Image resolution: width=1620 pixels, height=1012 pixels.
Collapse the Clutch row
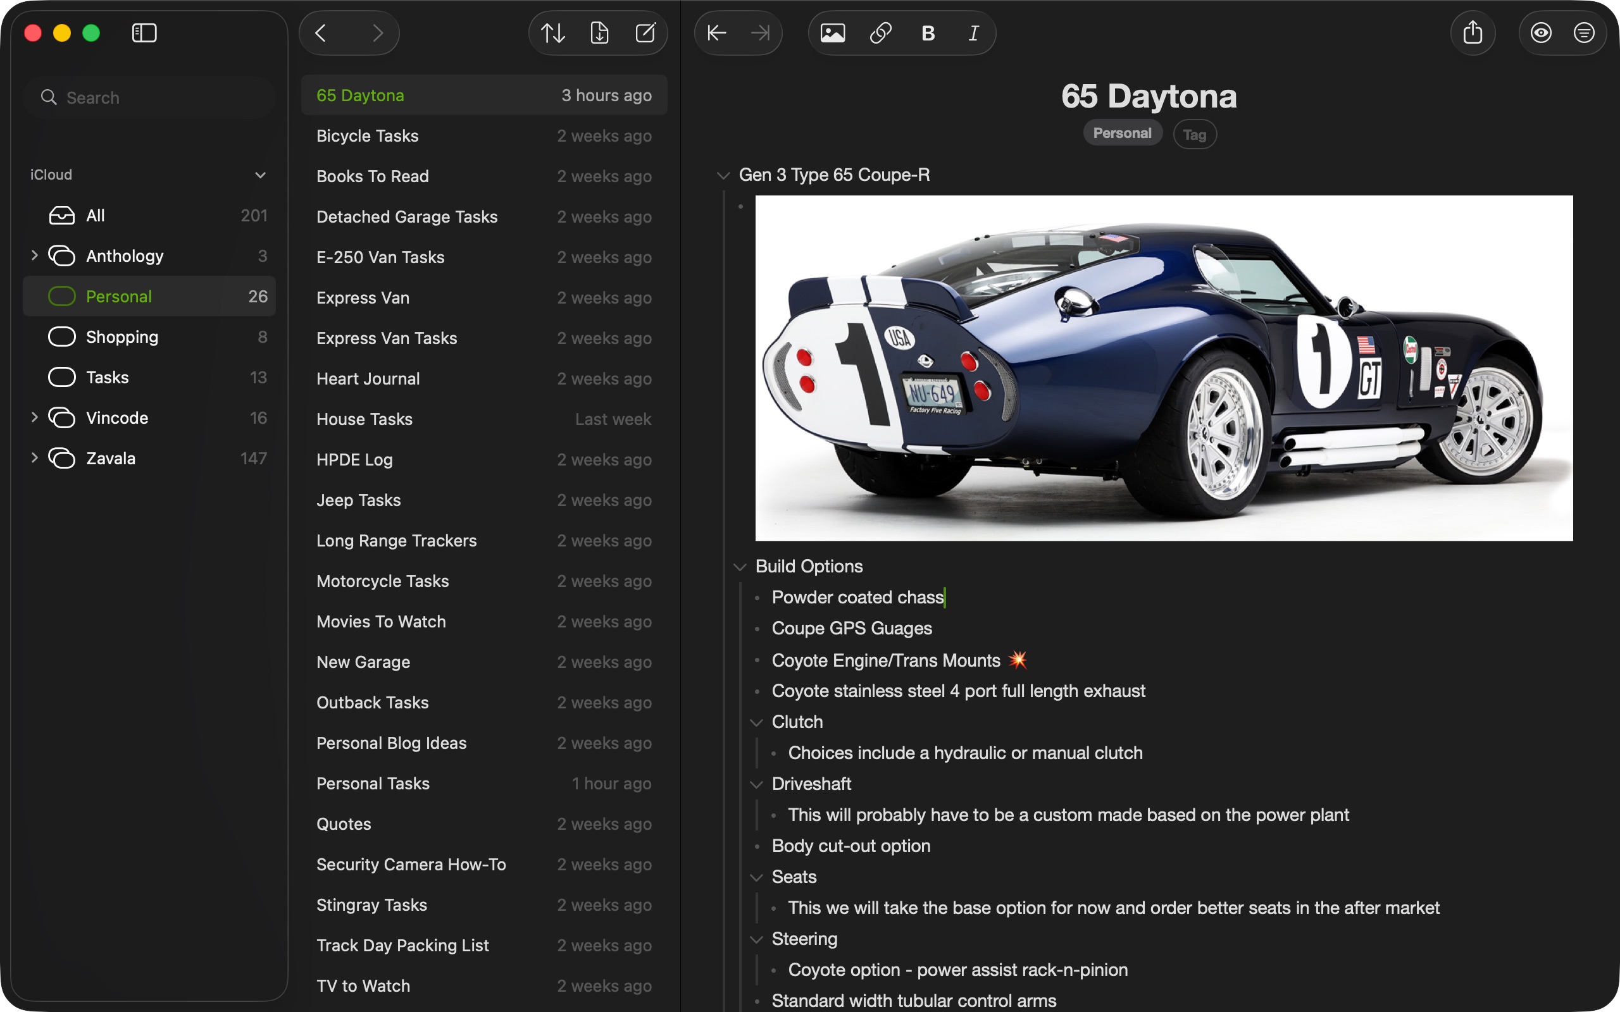click(x=756, y=722)
